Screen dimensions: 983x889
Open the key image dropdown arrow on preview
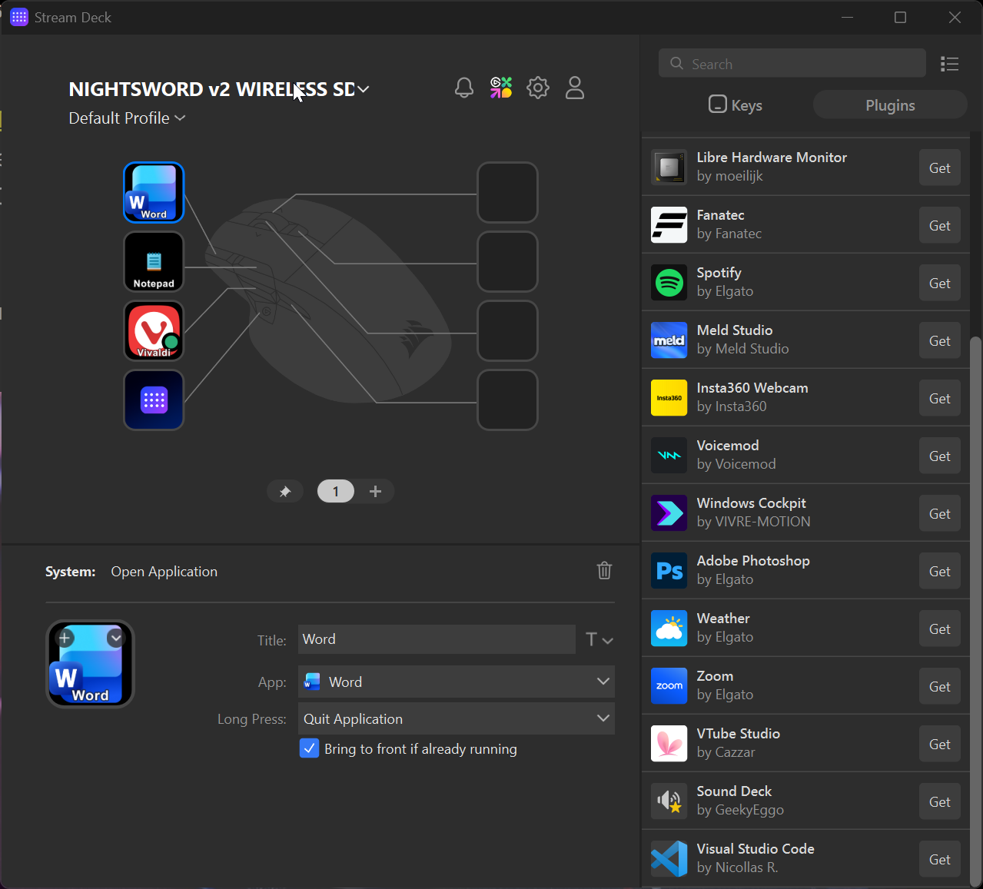(115, 638)
